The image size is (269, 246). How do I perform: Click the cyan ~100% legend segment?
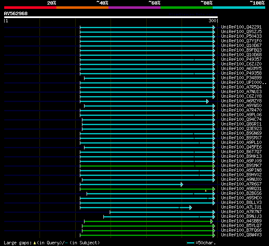point(239,8)
